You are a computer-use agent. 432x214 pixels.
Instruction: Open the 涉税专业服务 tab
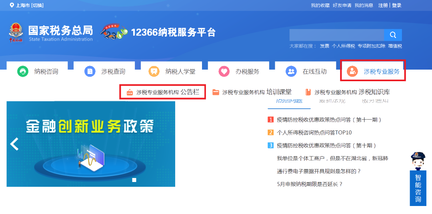click(373, 70)
